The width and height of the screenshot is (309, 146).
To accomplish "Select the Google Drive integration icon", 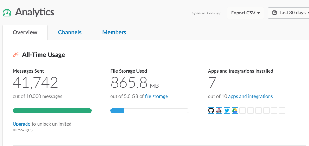I will coord(235,110).
